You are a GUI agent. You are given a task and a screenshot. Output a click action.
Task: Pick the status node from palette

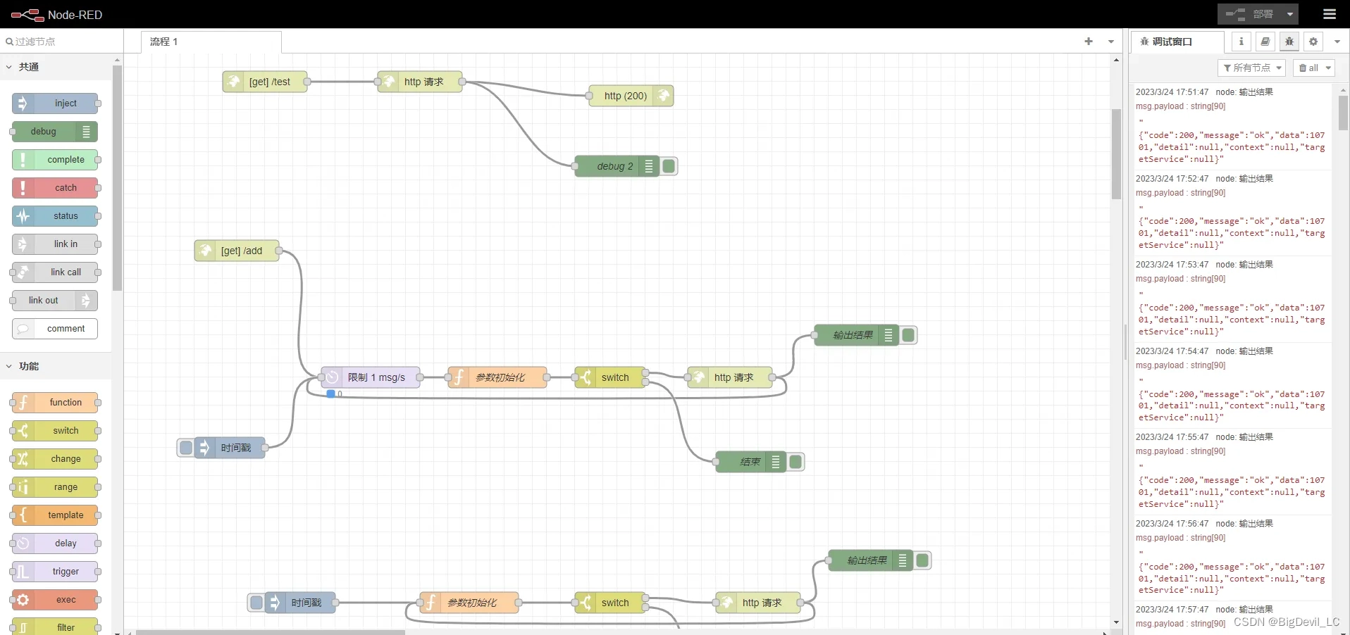pyautogui.click(x=55, y=216)
